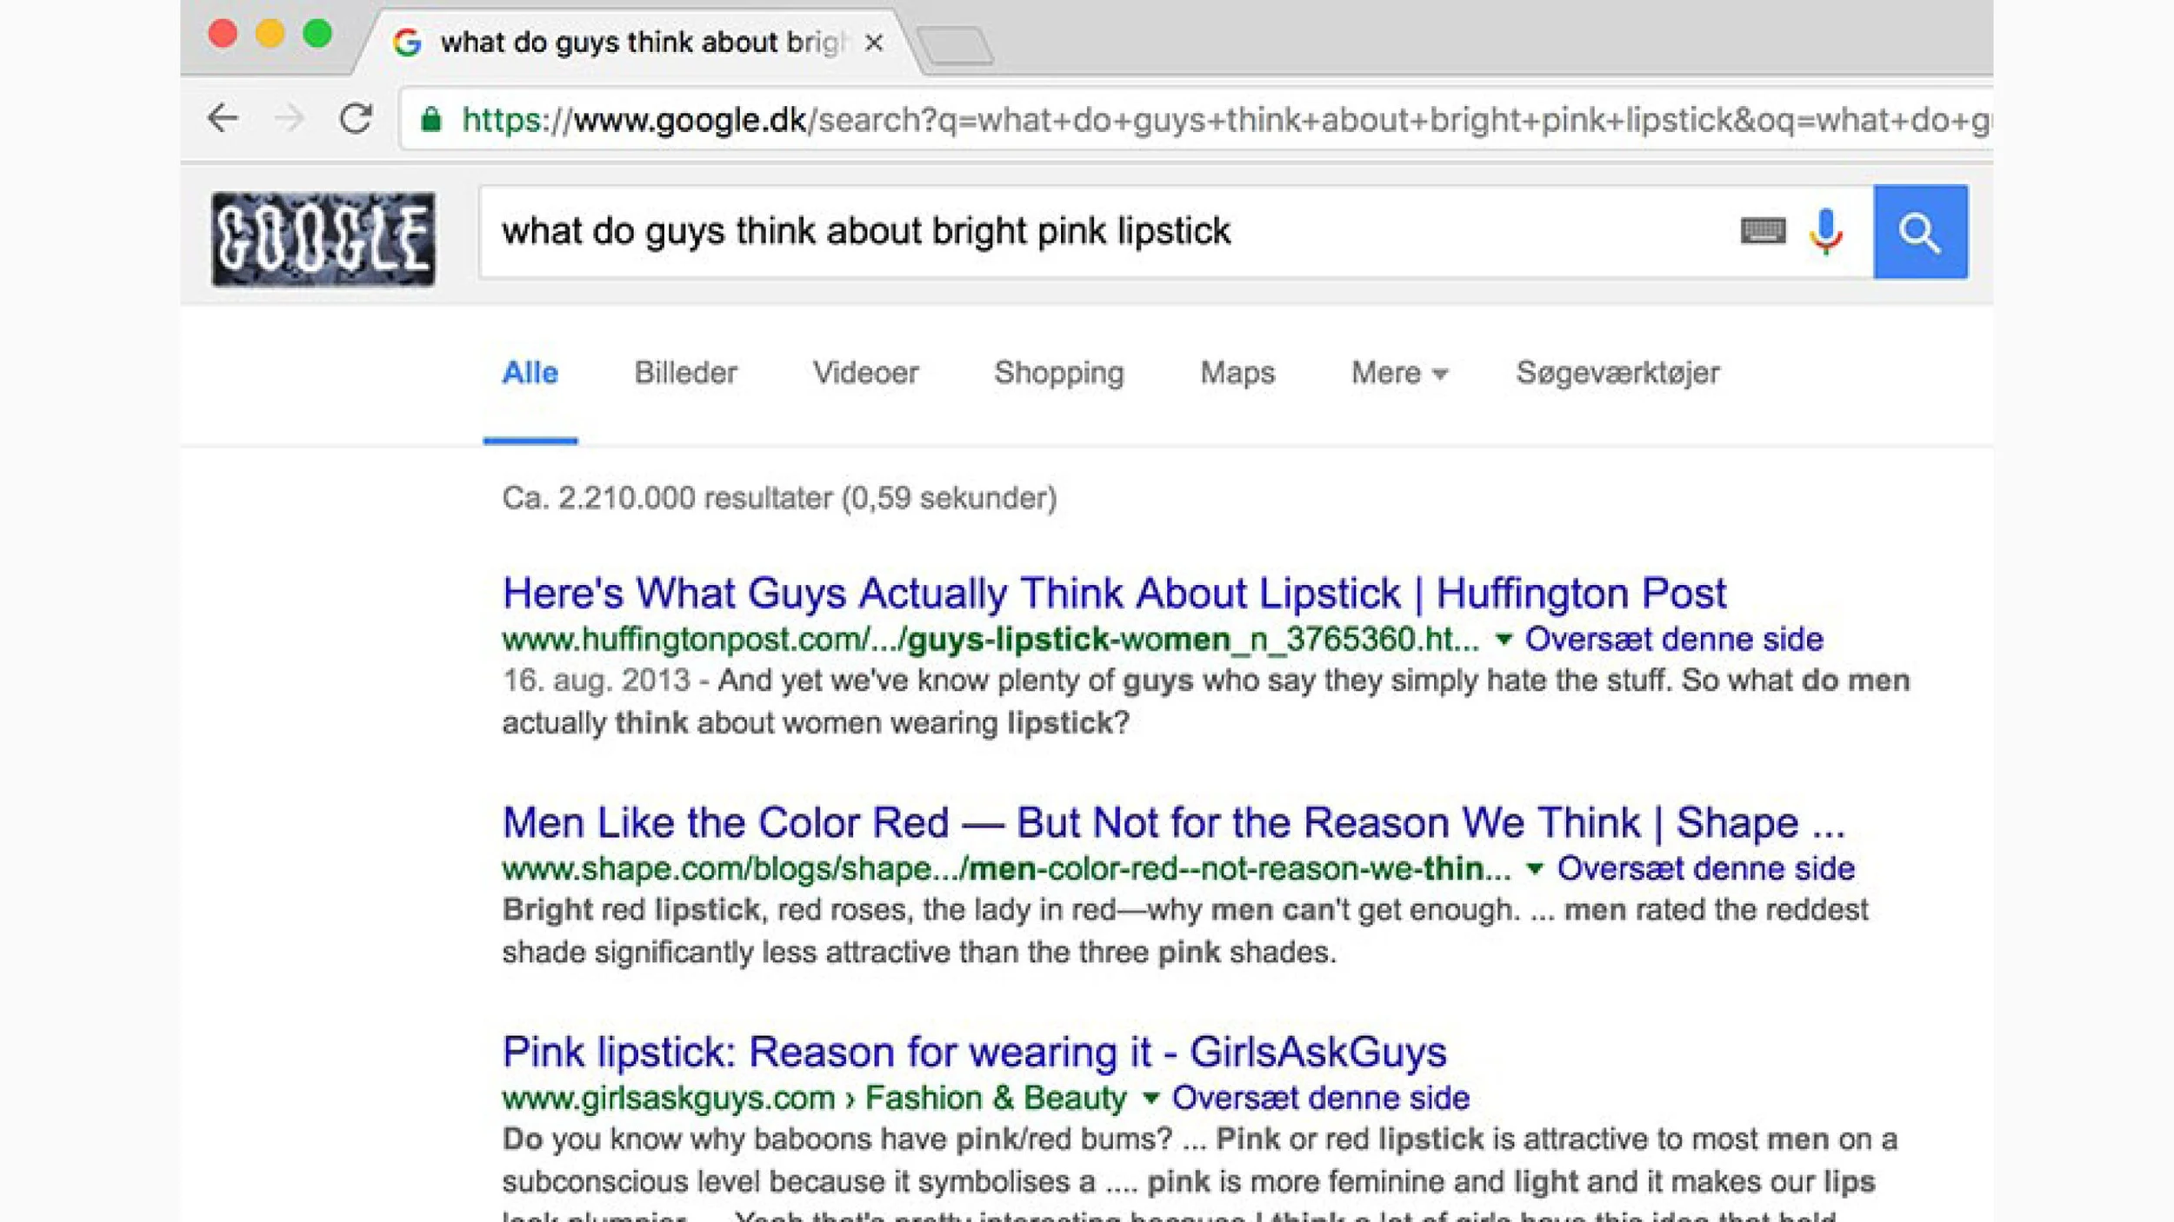Image resolution: width=2174 pixels, height=1222 pixels.
Task: Click the browser forward arrow
Action: coord(289,118)
